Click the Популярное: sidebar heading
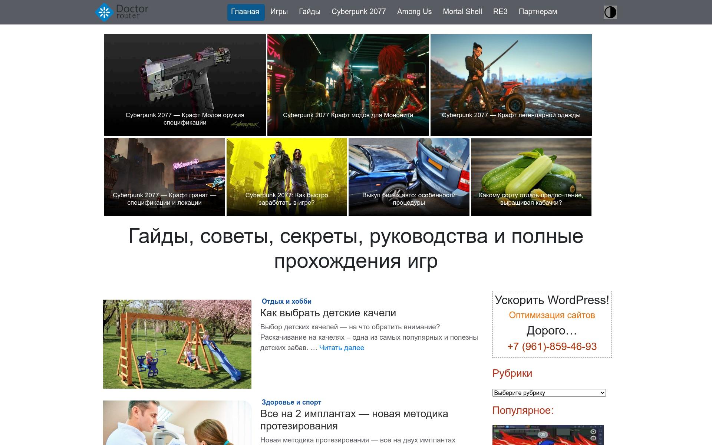 click(x=523, y=411)
